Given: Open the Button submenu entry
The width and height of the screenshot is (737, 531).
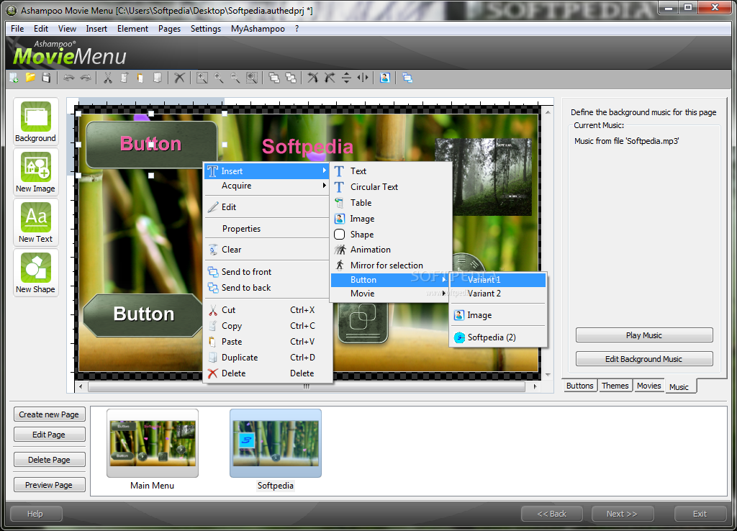Looking at the screenshot, I should click(x=389, y=280).
